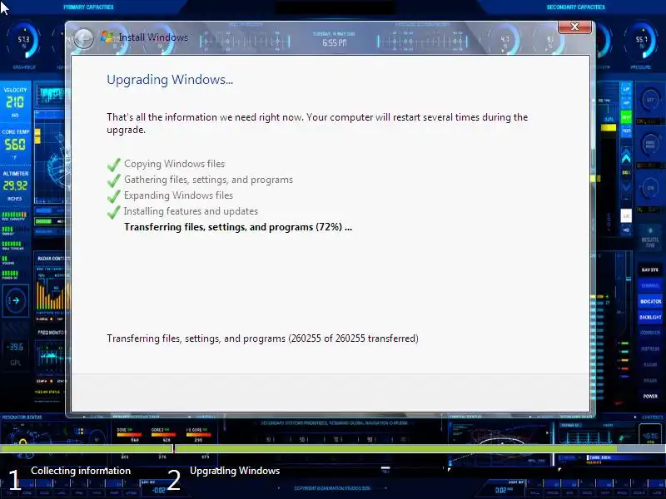Click the 'Upgrading Windows...' heading
The image size is (666, 499).
click(170, 80)
